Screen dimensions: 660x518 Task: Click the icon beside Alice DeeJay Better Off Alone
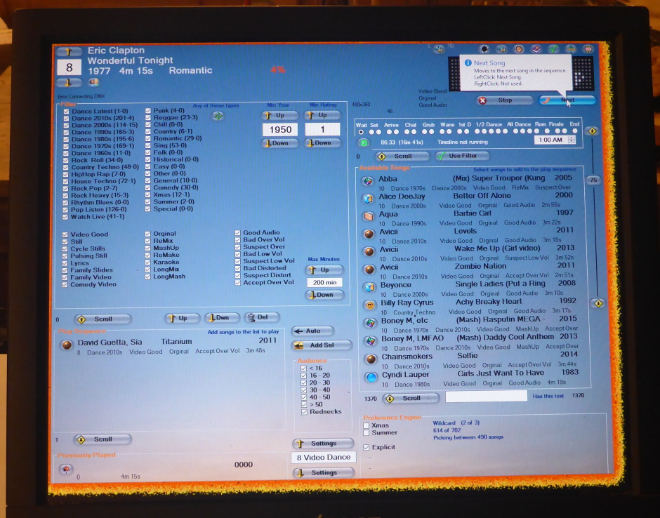(x=368, y=198)
